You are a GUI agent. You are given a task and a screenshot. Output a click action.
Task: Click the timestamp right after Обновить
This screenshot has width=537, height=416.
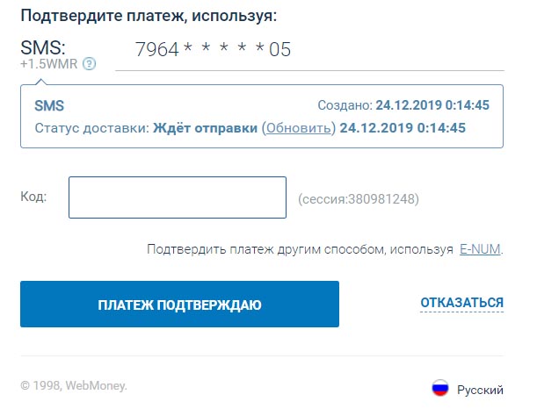point(402,127)
